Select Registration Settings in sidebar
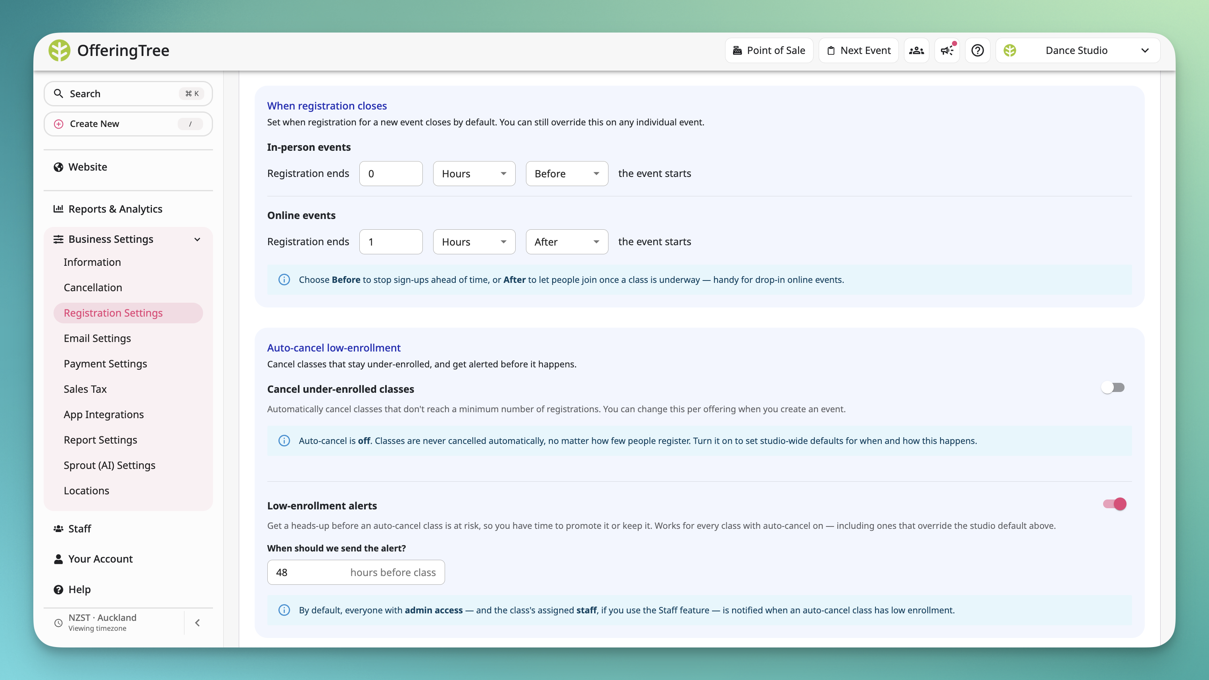Viewport: 1209px width, 680px height. (128, 313)
